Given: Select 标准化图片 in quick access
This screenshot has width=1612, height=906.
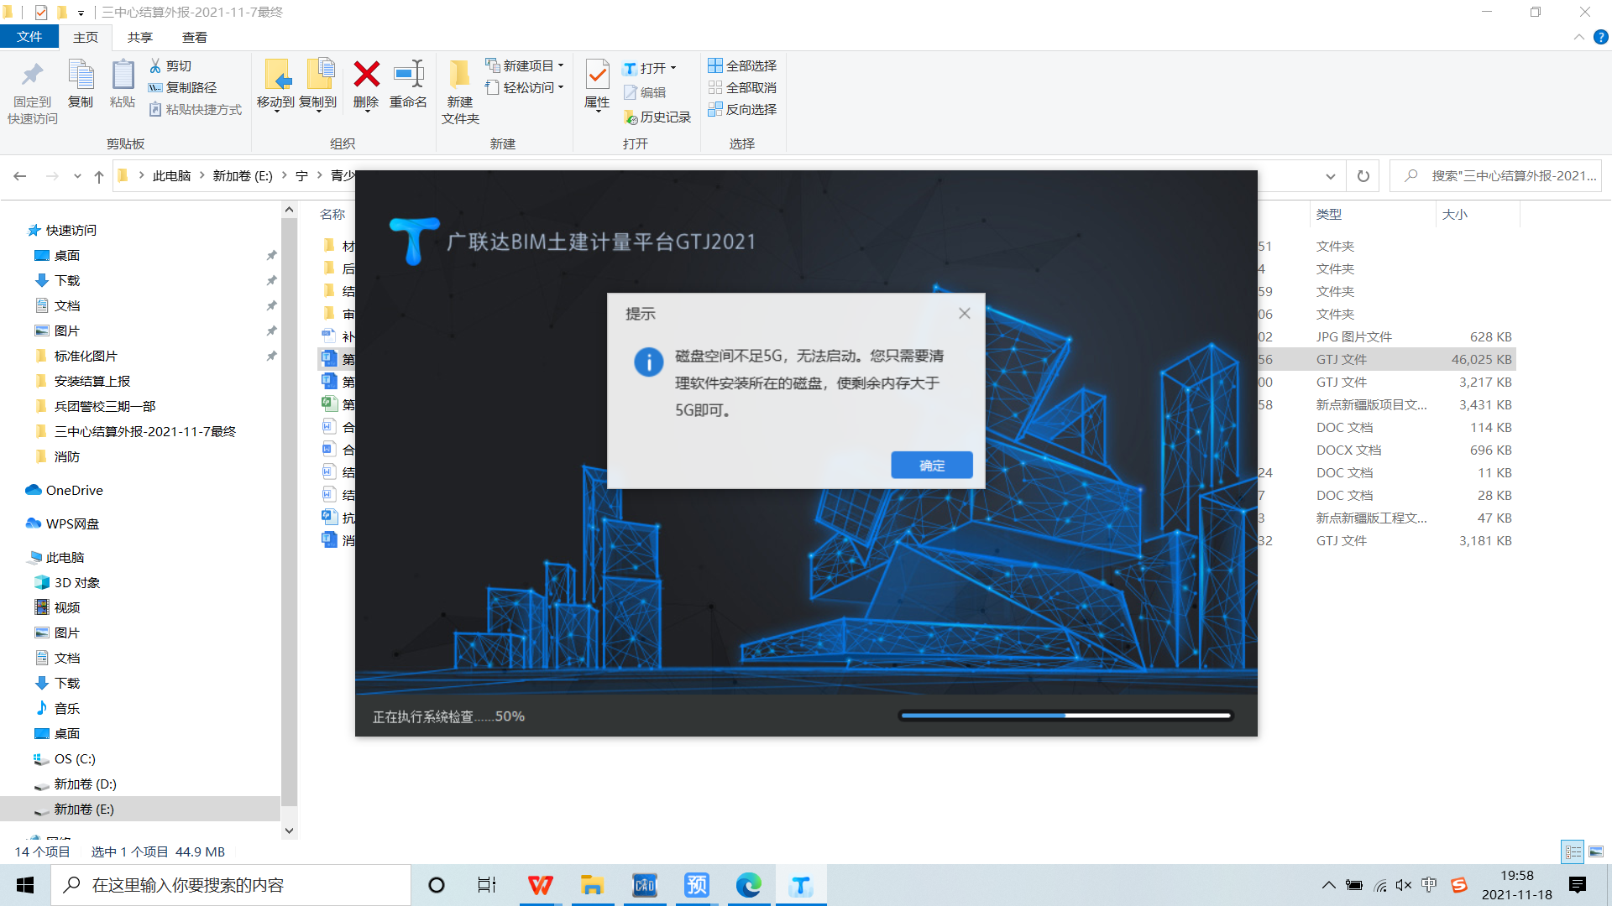Looking at the screenshot, I should tap(86, 356).
